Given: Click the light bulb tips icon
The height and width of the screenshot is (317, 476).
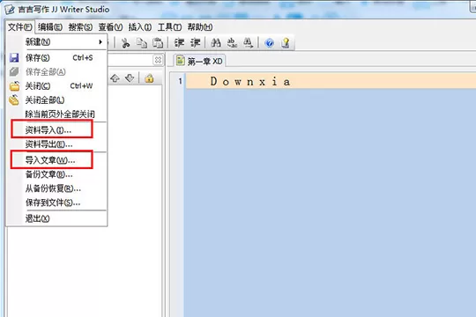Looking at the screenshot, I should click(x=286, y=43).
